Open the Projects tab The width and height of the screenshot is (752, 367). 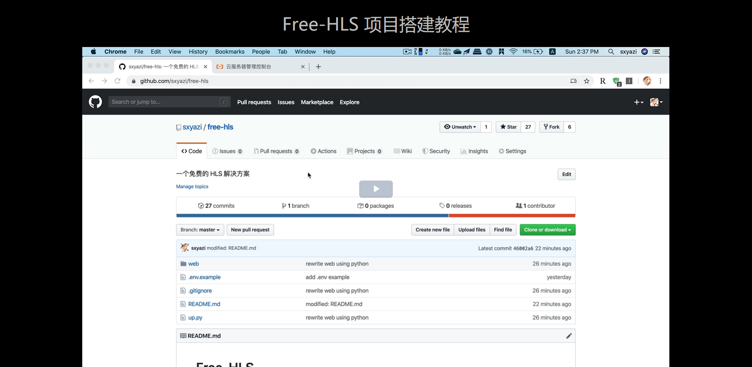(365, 151)
